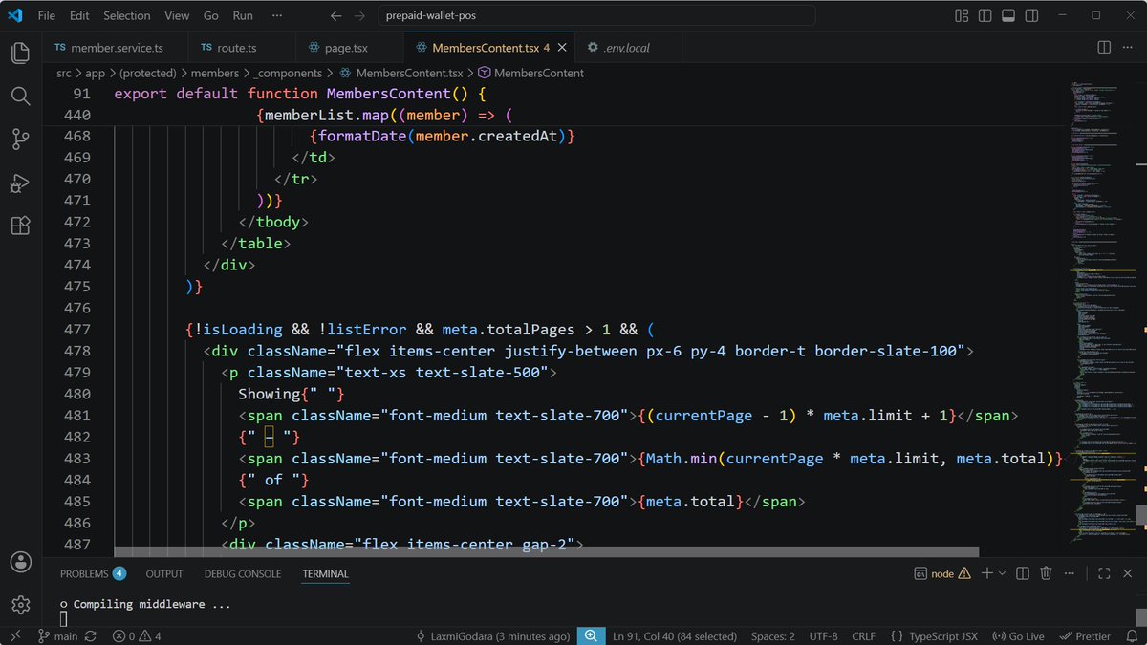The width and height of the screenshot is (1147, 645).
Task: Split the terminal panel
Action: 1023,573
